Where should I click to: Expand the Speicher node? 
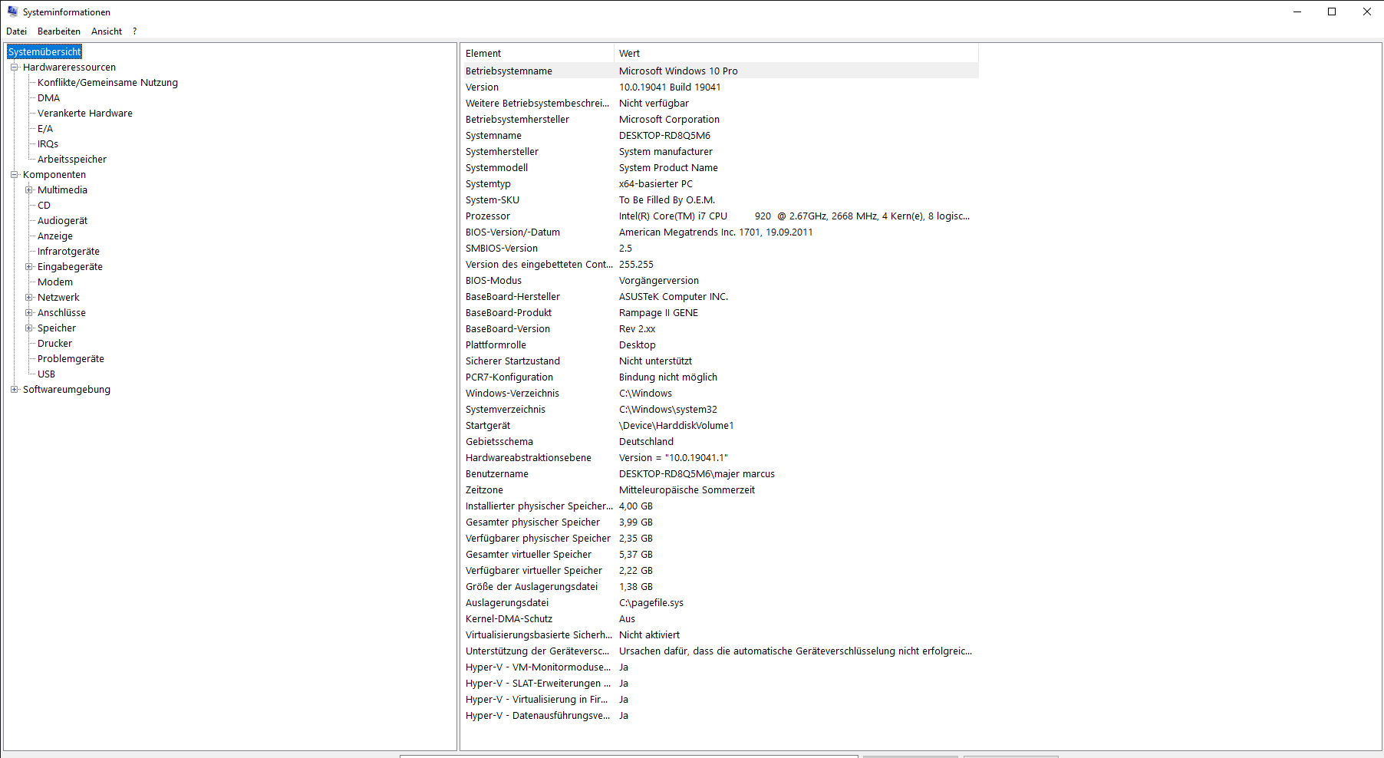(x=28, y=328)
